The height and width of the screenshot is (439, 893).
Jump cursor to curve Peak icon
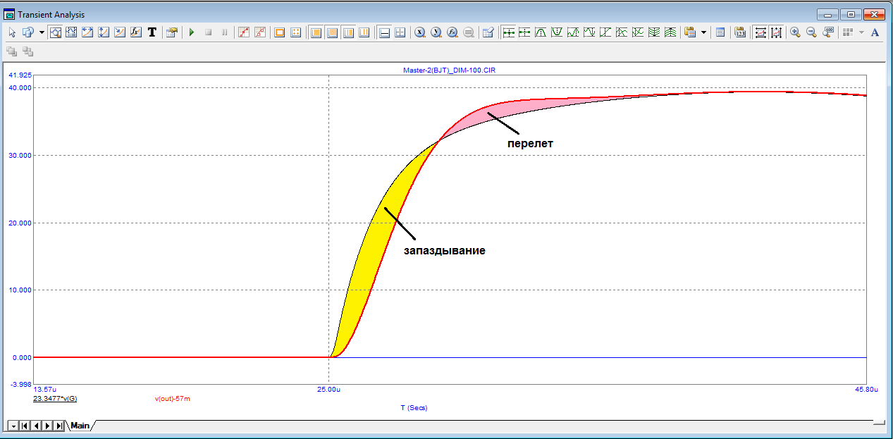(541, 32)
